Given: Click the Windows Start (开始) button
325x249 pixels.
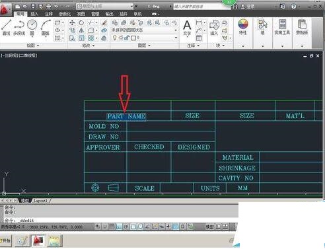Looking at the screenshot, I should 5,240.
